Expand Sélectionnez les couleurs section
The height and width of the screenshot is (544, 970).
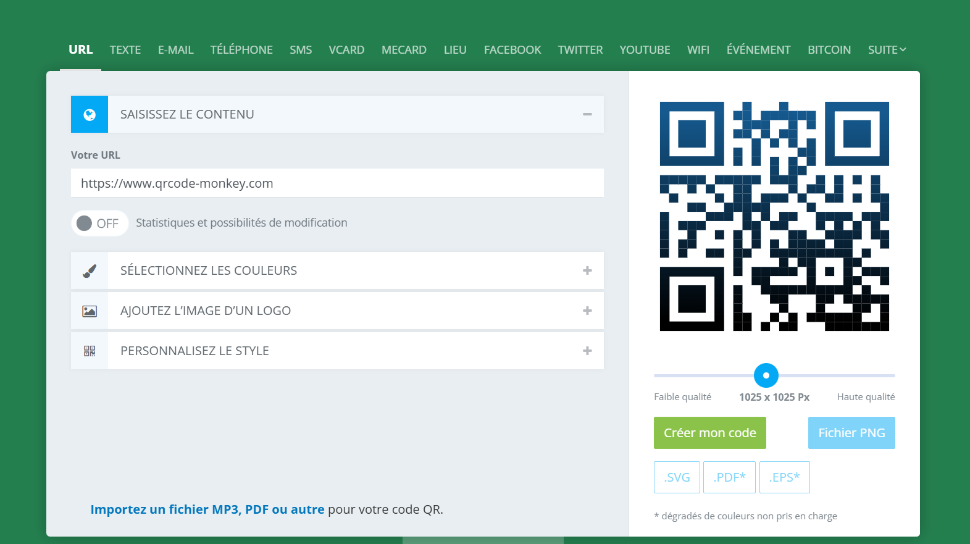[587, 270]
